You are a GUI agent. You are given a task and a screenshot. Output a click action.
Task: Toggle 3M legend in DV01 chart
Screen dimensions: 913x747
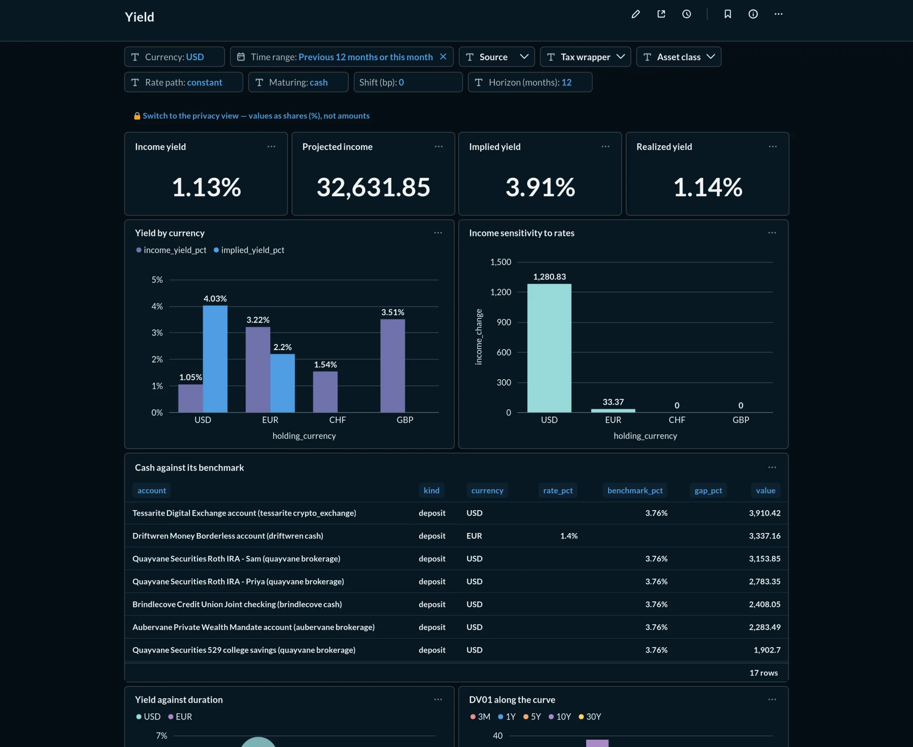480,717
